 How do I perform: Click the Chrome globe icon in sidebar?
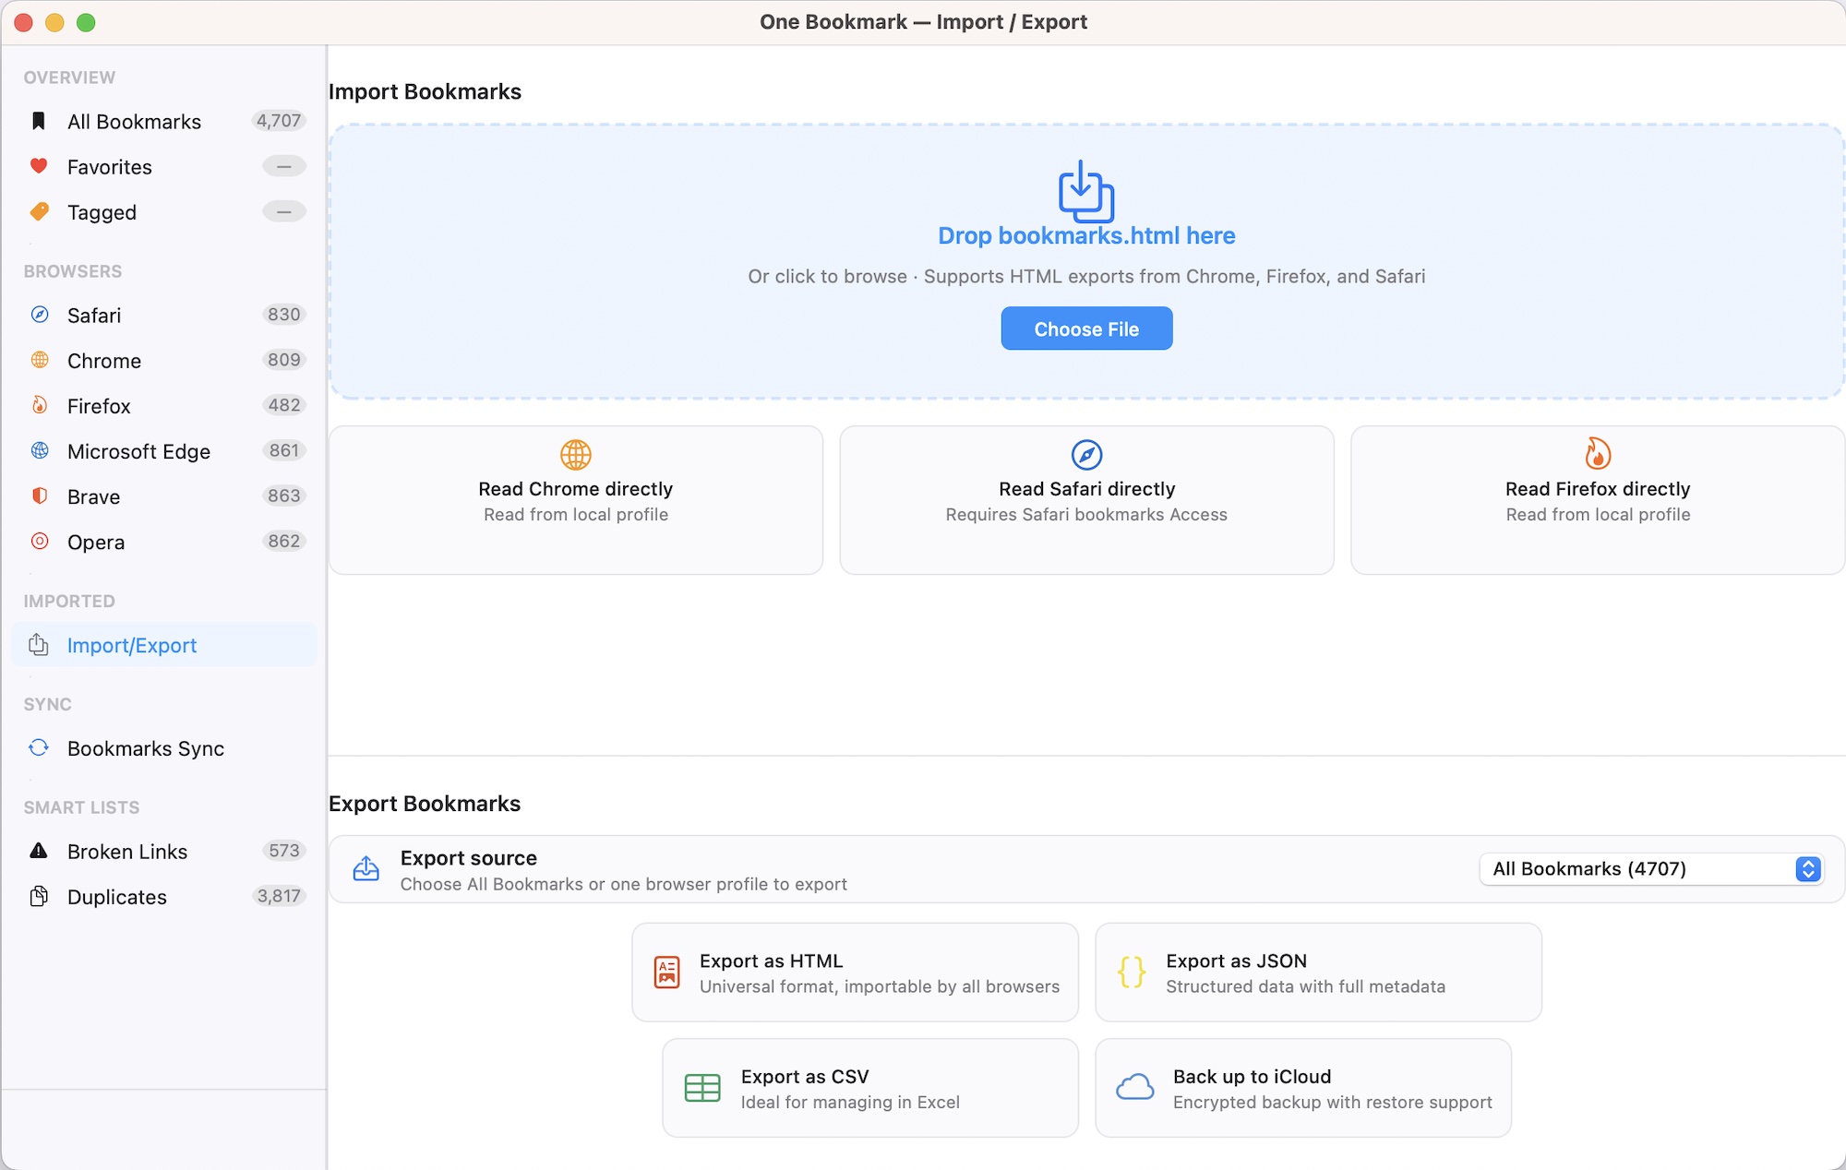(40, 360)
